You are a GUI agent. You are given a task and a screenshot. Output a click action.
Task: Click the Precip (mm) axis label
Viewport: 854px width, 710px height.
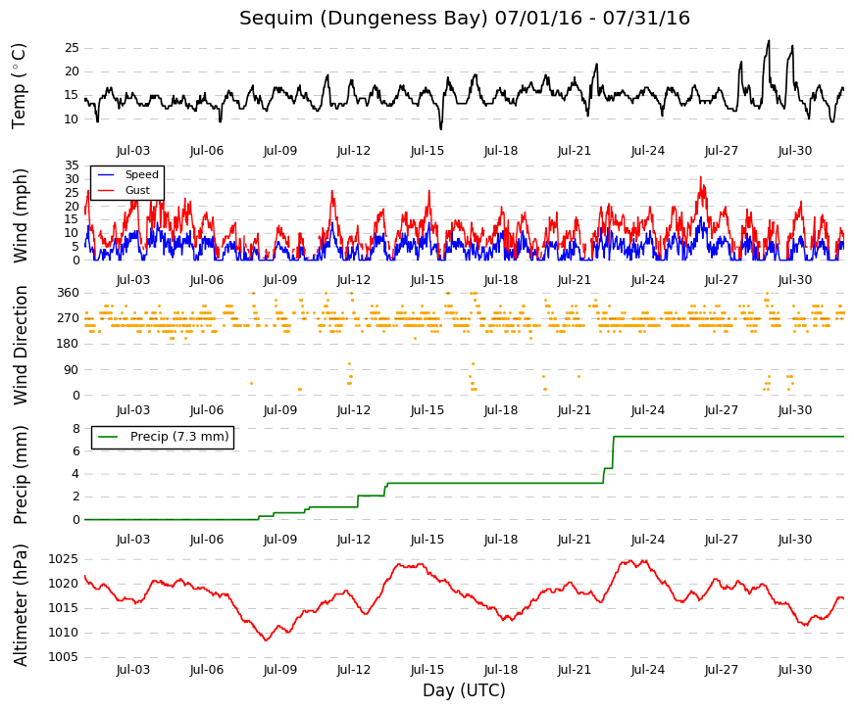[x=21, y=475]
